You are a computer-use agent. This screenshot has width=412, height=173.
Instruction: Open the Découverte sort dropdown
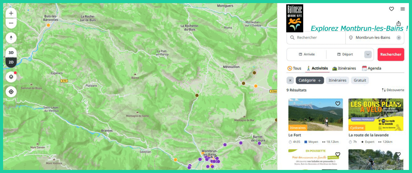click(x=393, y=90)
